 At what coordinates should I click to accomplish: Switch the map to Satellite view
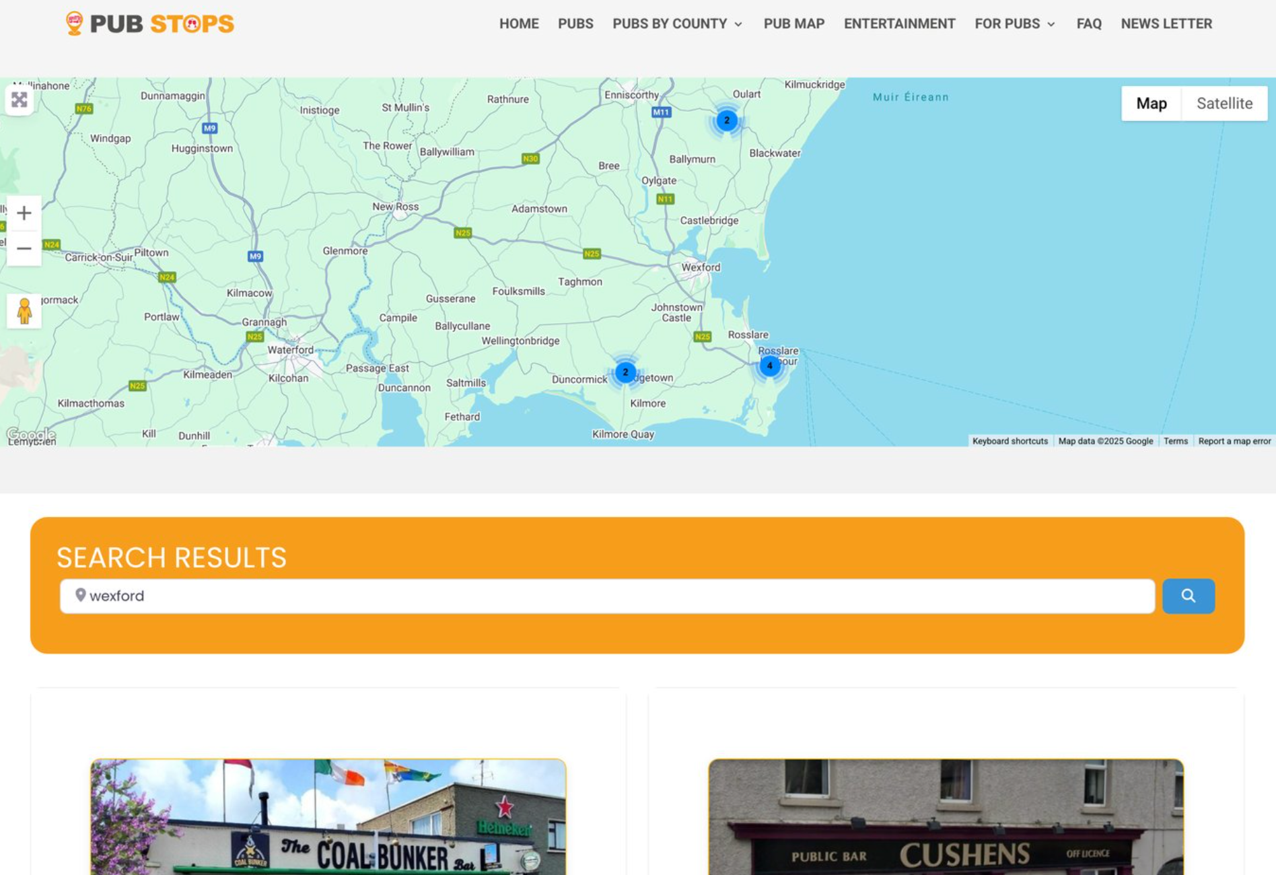[x=1224, y=103]
